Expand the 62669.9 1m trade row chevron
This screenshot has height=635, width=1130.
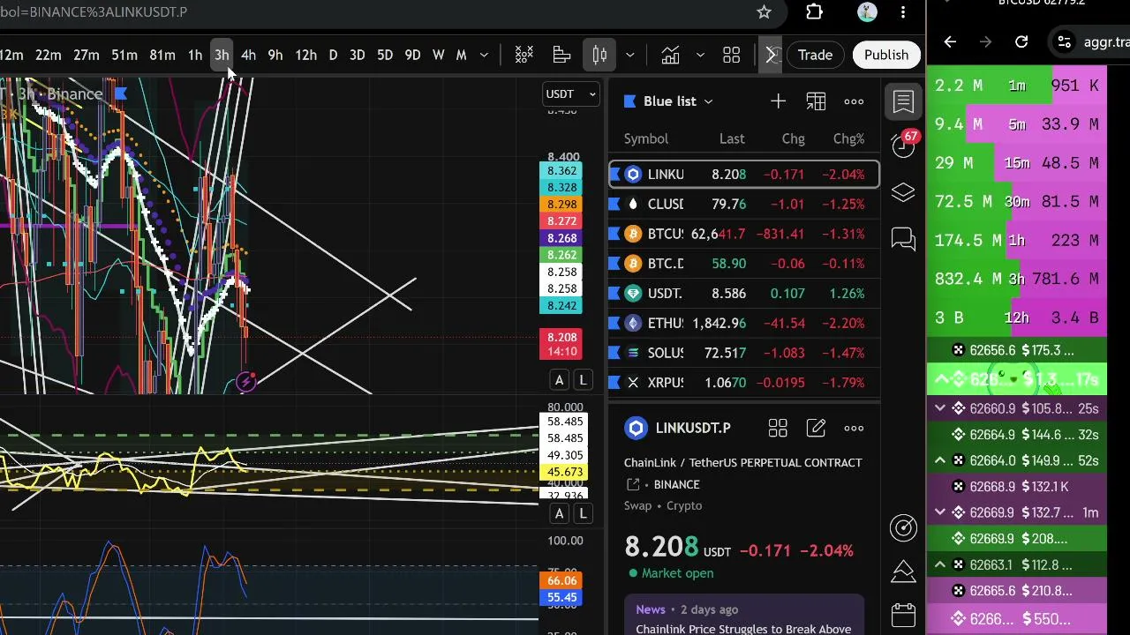tap(940, 512)
